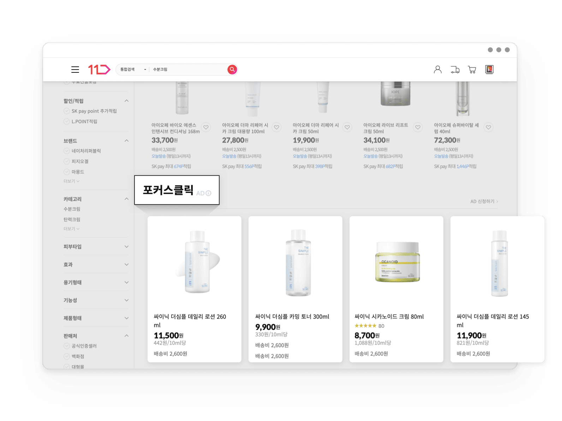The width and height of the screenshot is (562, 421).
Task: Click the 시카노이드 크림 jar image
Action: tap(397, 262)
